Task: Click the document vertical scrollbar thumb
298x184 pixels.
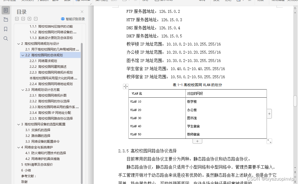Action: click(x=295, y=101)
